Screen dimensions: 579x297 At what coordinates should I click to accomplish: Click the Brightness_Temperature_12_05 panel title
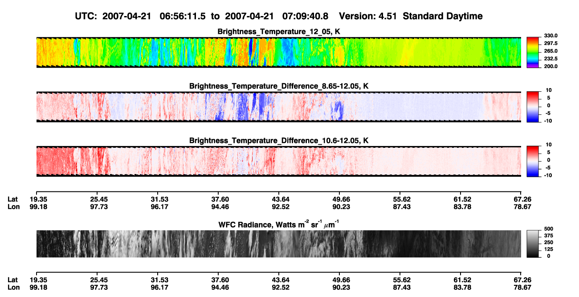pyautogui.click(x=279, y=32)
